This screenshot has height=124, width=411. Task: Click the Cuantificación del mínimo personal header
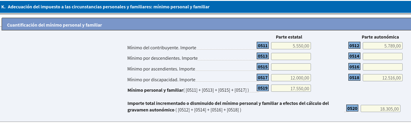click(54, 25)
